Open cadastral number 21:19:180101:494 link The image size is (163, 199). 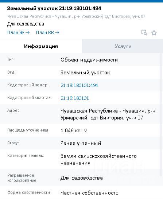(x=79, y=85)
